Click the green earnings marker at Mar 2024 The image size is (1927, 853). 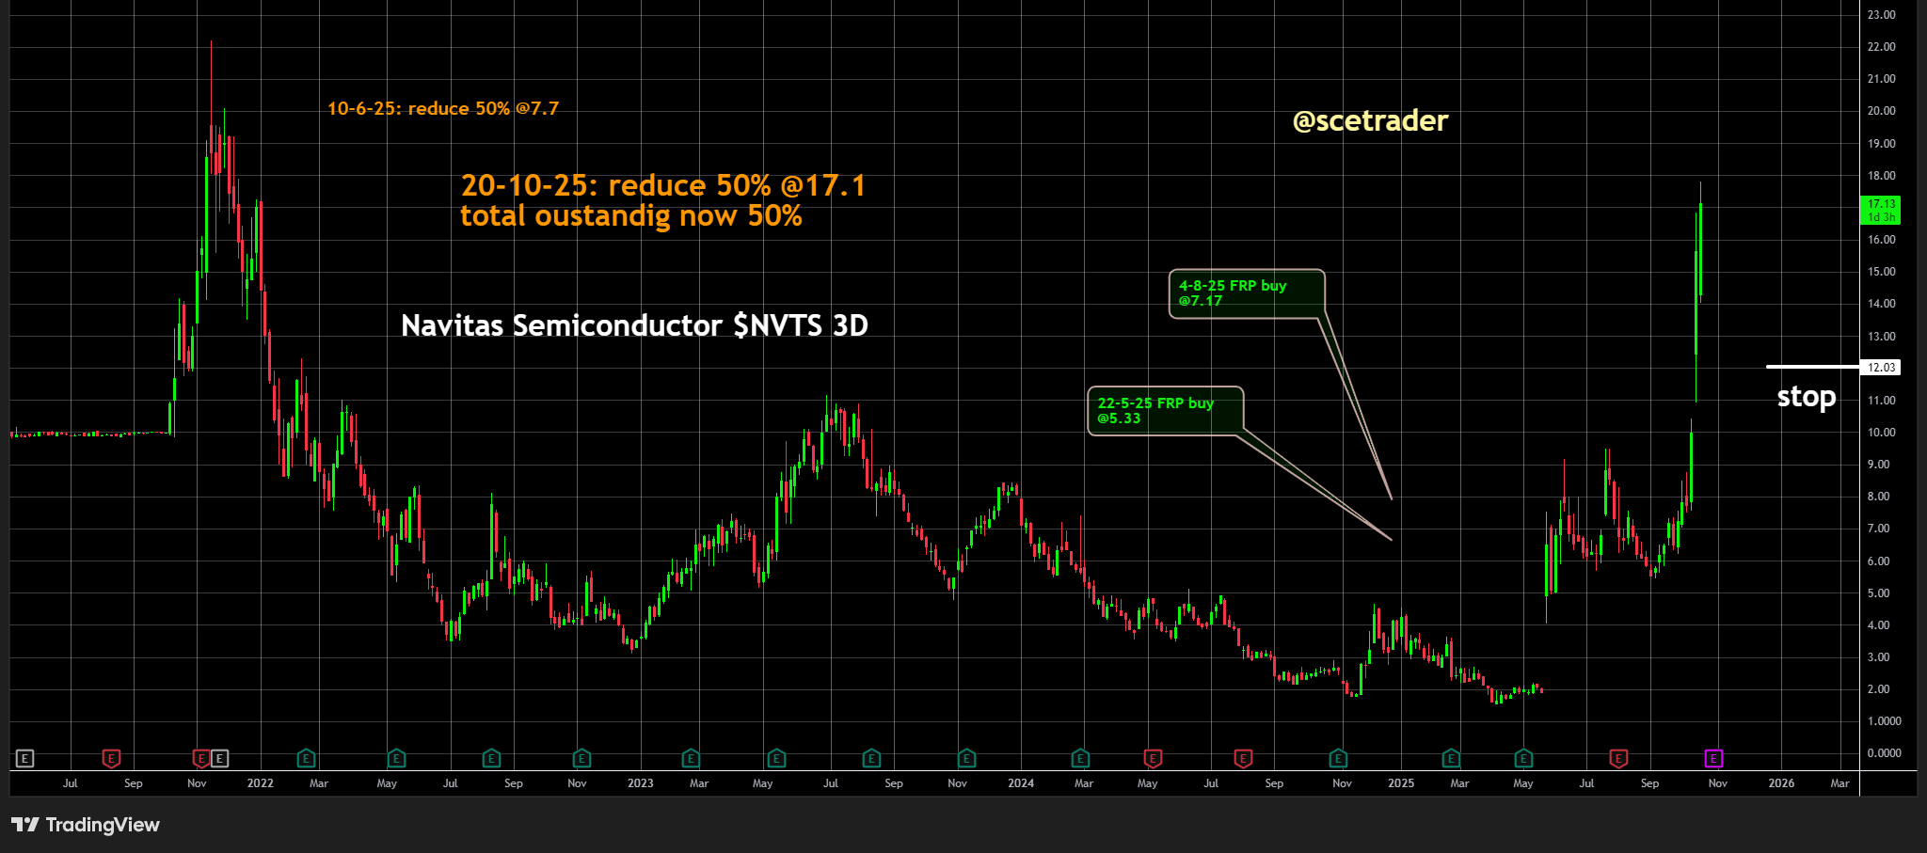(x=1080, y=758)
